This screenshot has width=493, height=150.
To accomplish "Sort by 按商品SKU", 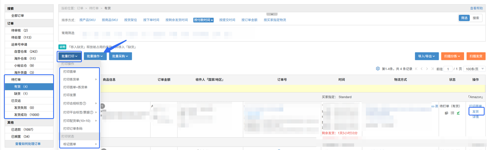I will click(110, 20).
